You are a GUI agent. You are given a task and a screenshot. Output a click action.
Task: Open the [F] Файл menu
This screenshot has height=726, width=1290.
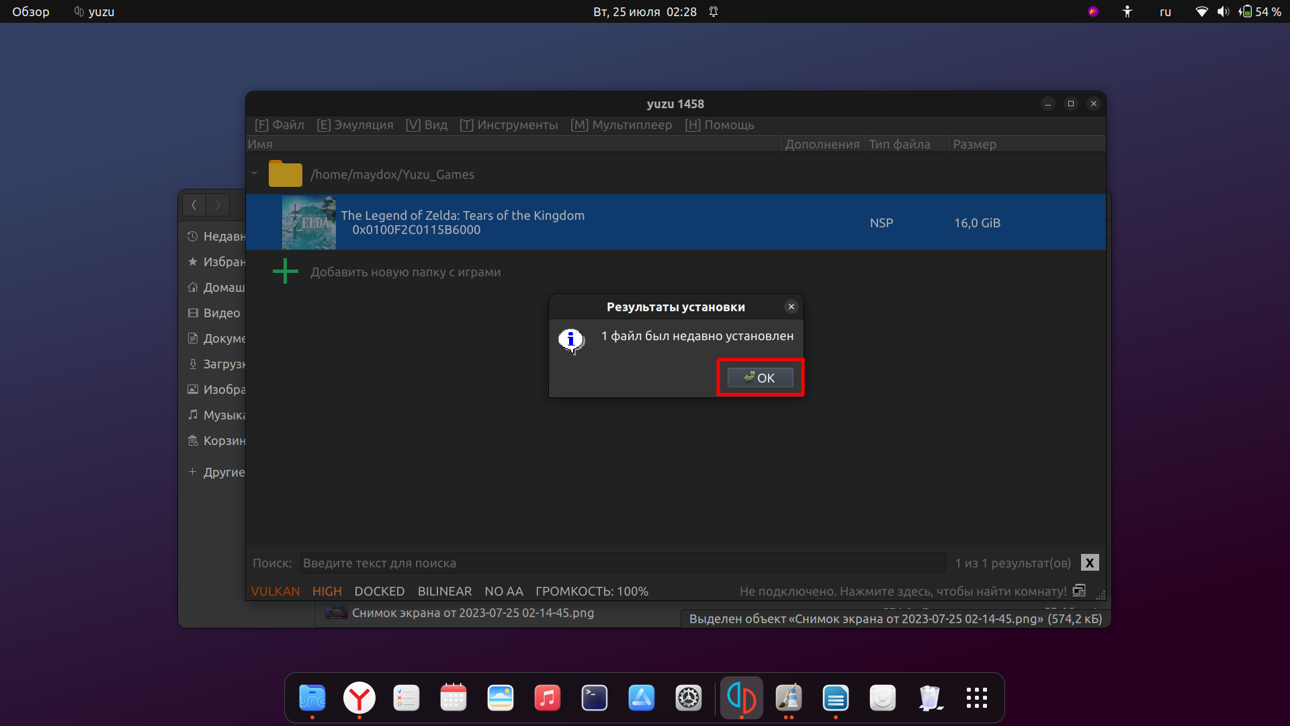pos(279,125)
